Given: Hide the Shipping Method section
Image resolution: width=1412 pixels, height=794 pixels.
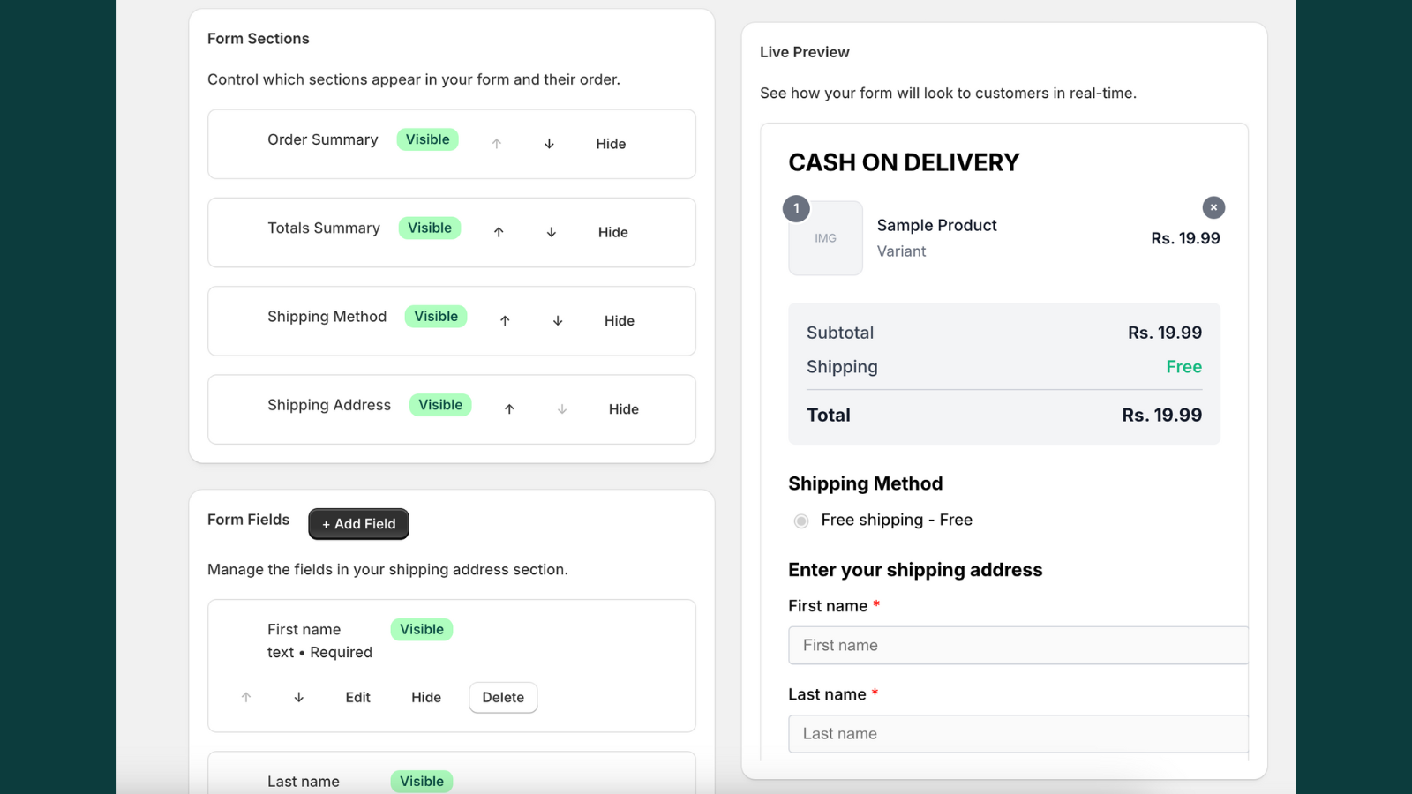Looking at the screenshot, I should (620, 321).
